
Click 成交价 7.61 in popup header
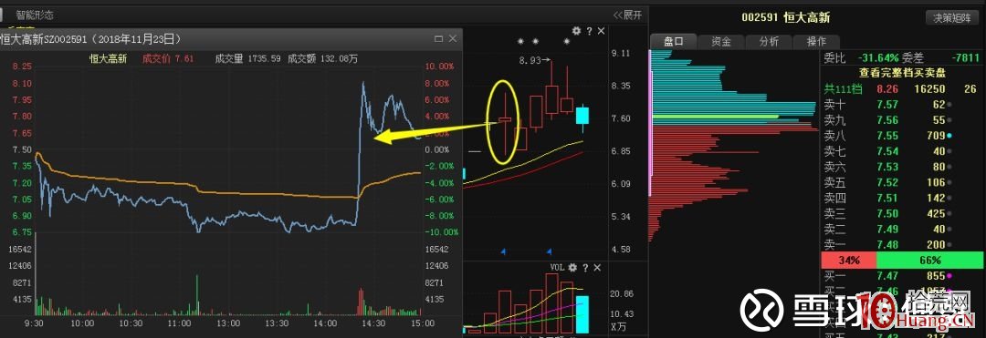pos(168,58)
